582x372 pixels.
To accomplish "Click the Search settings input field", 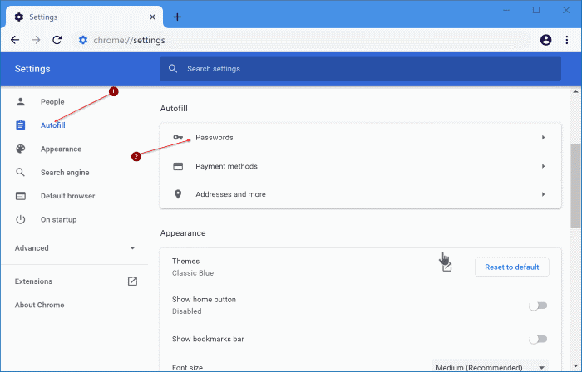I will coord(360,69).
